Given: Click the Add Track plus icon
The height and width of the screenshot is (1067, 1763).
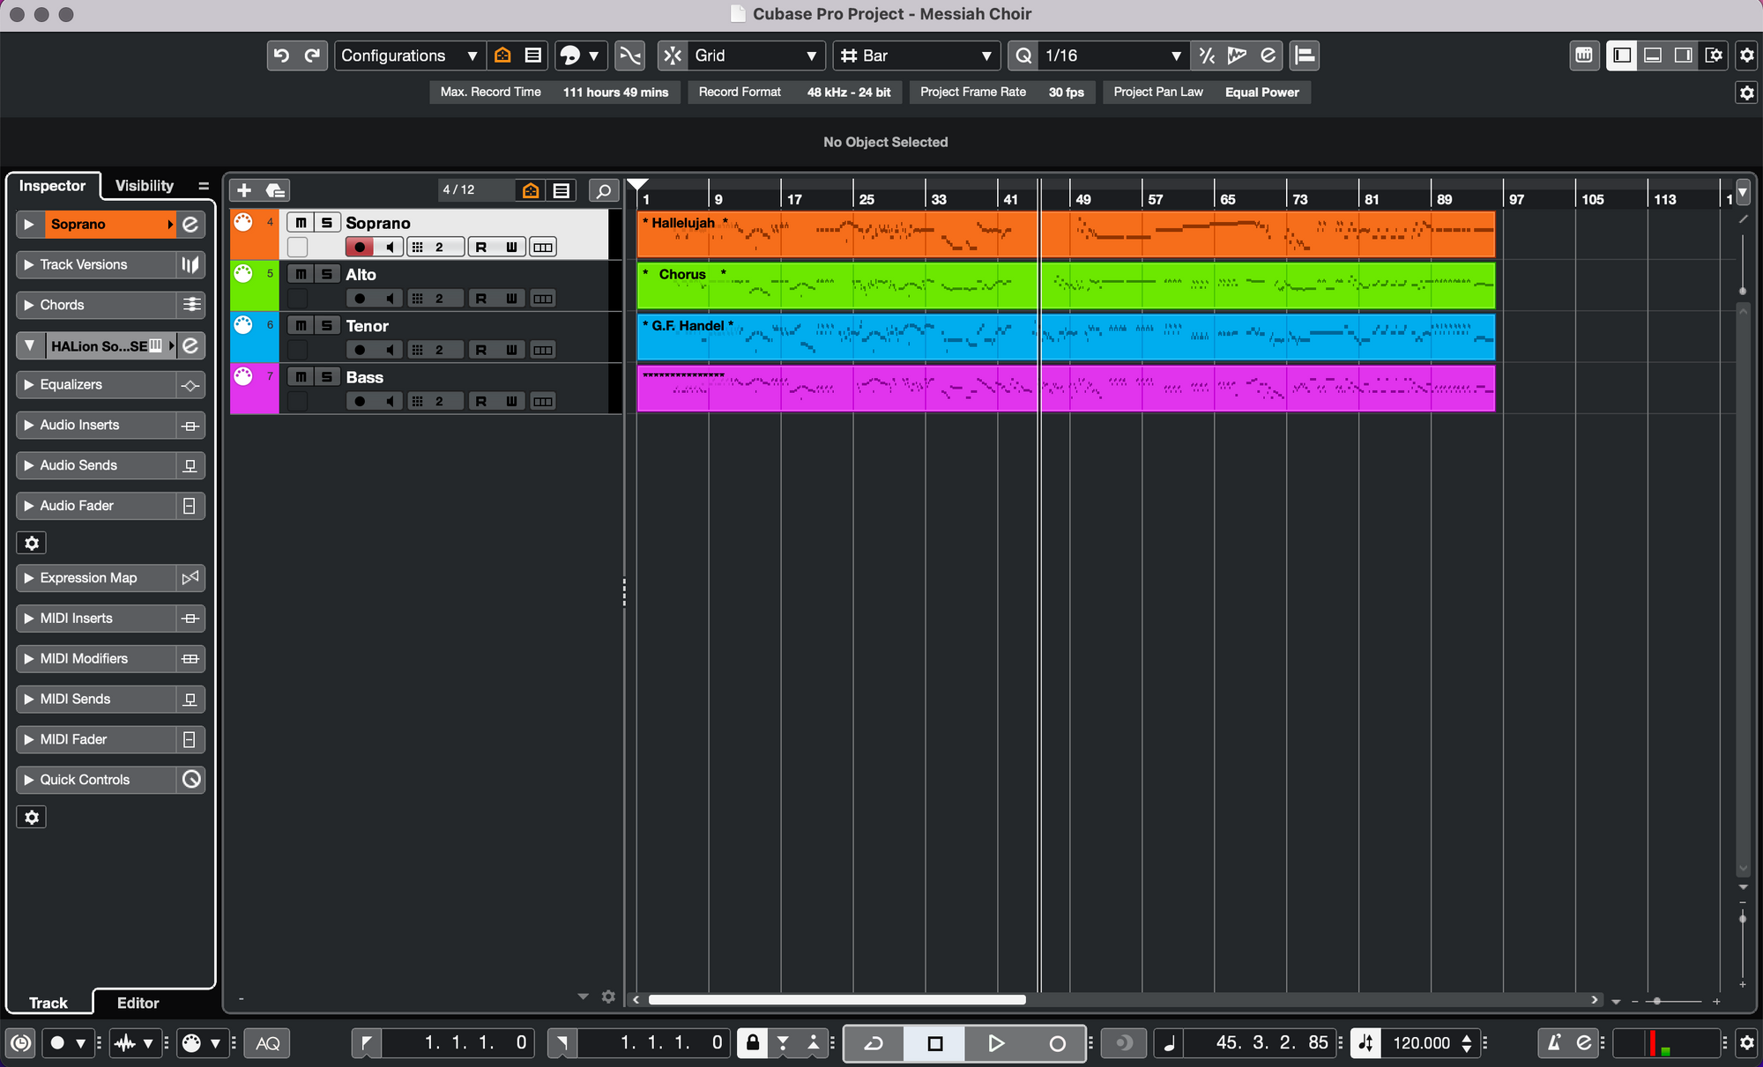Looking at the screenshot, I should point(245,190).
